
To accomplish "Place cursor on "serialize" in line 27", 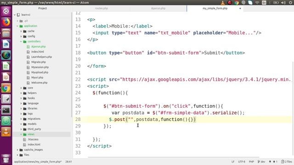I will click(x=225, y=113).
